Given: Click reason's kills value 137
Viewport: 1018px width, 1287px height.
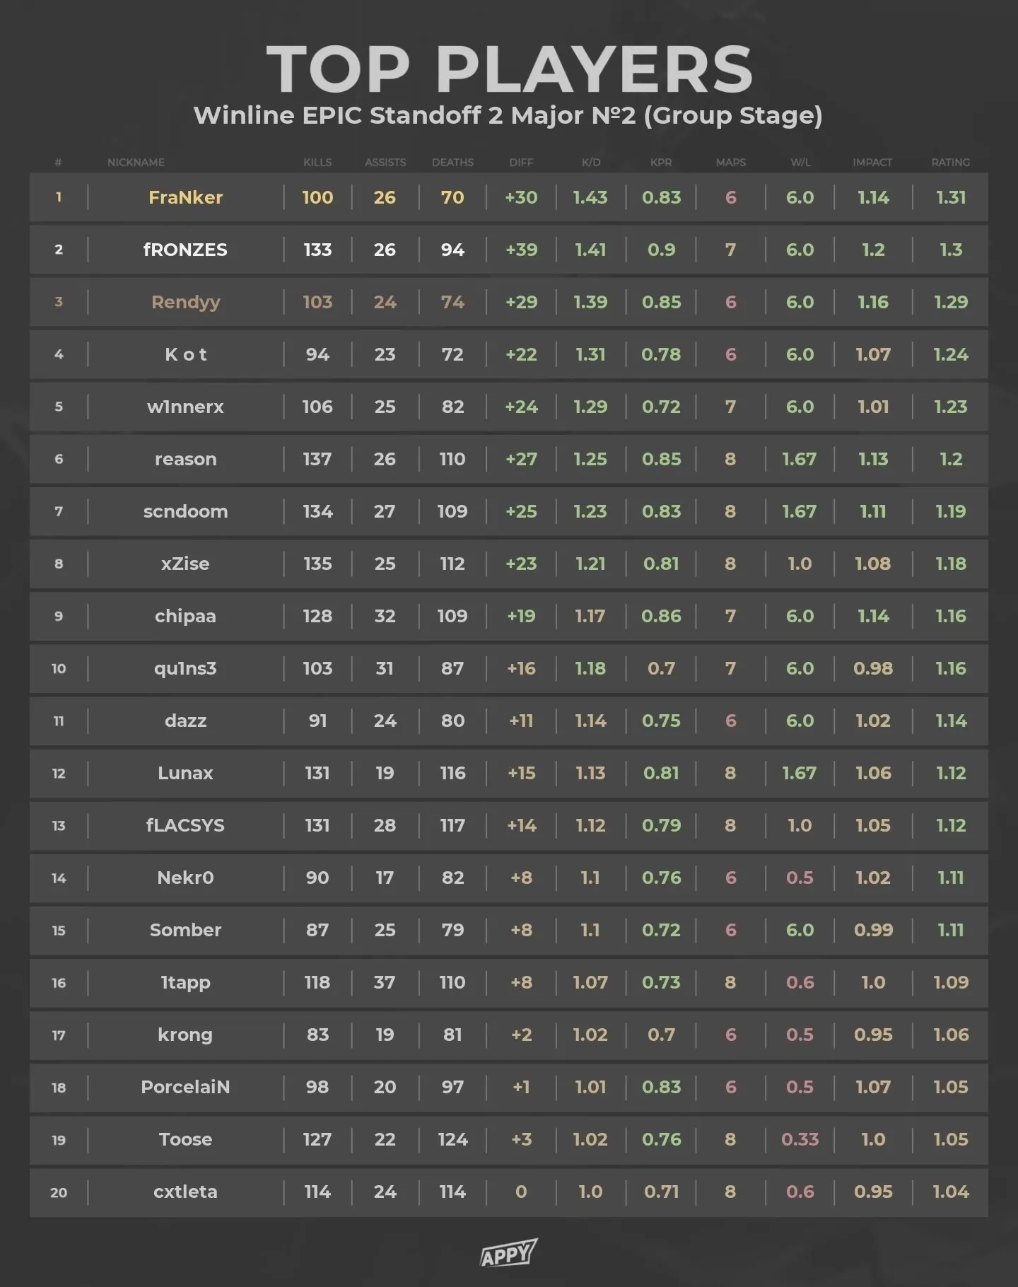Looking at the screenshot, I should click(317, 459).
